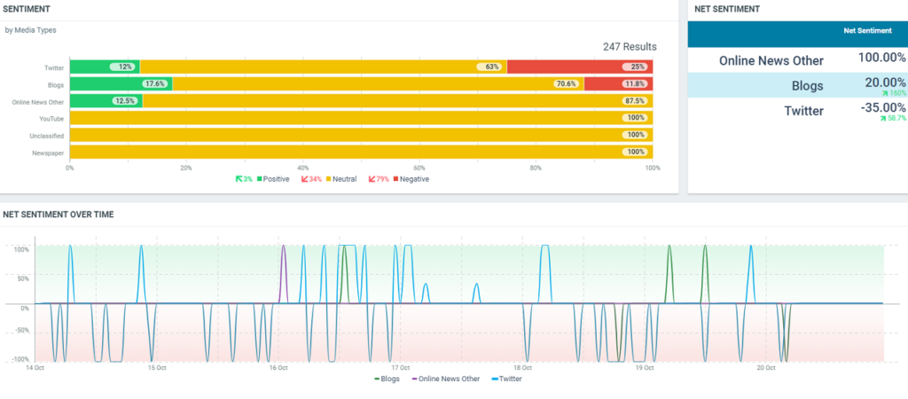Select the YouTube 100% neutral bar
The height and width of the screenshot is (399, 908).
pos(361,118)
